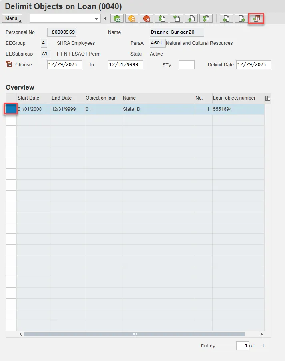The image size is (285, 361).
Task: Click the Choose calendar icon
Action: [8, 64]
